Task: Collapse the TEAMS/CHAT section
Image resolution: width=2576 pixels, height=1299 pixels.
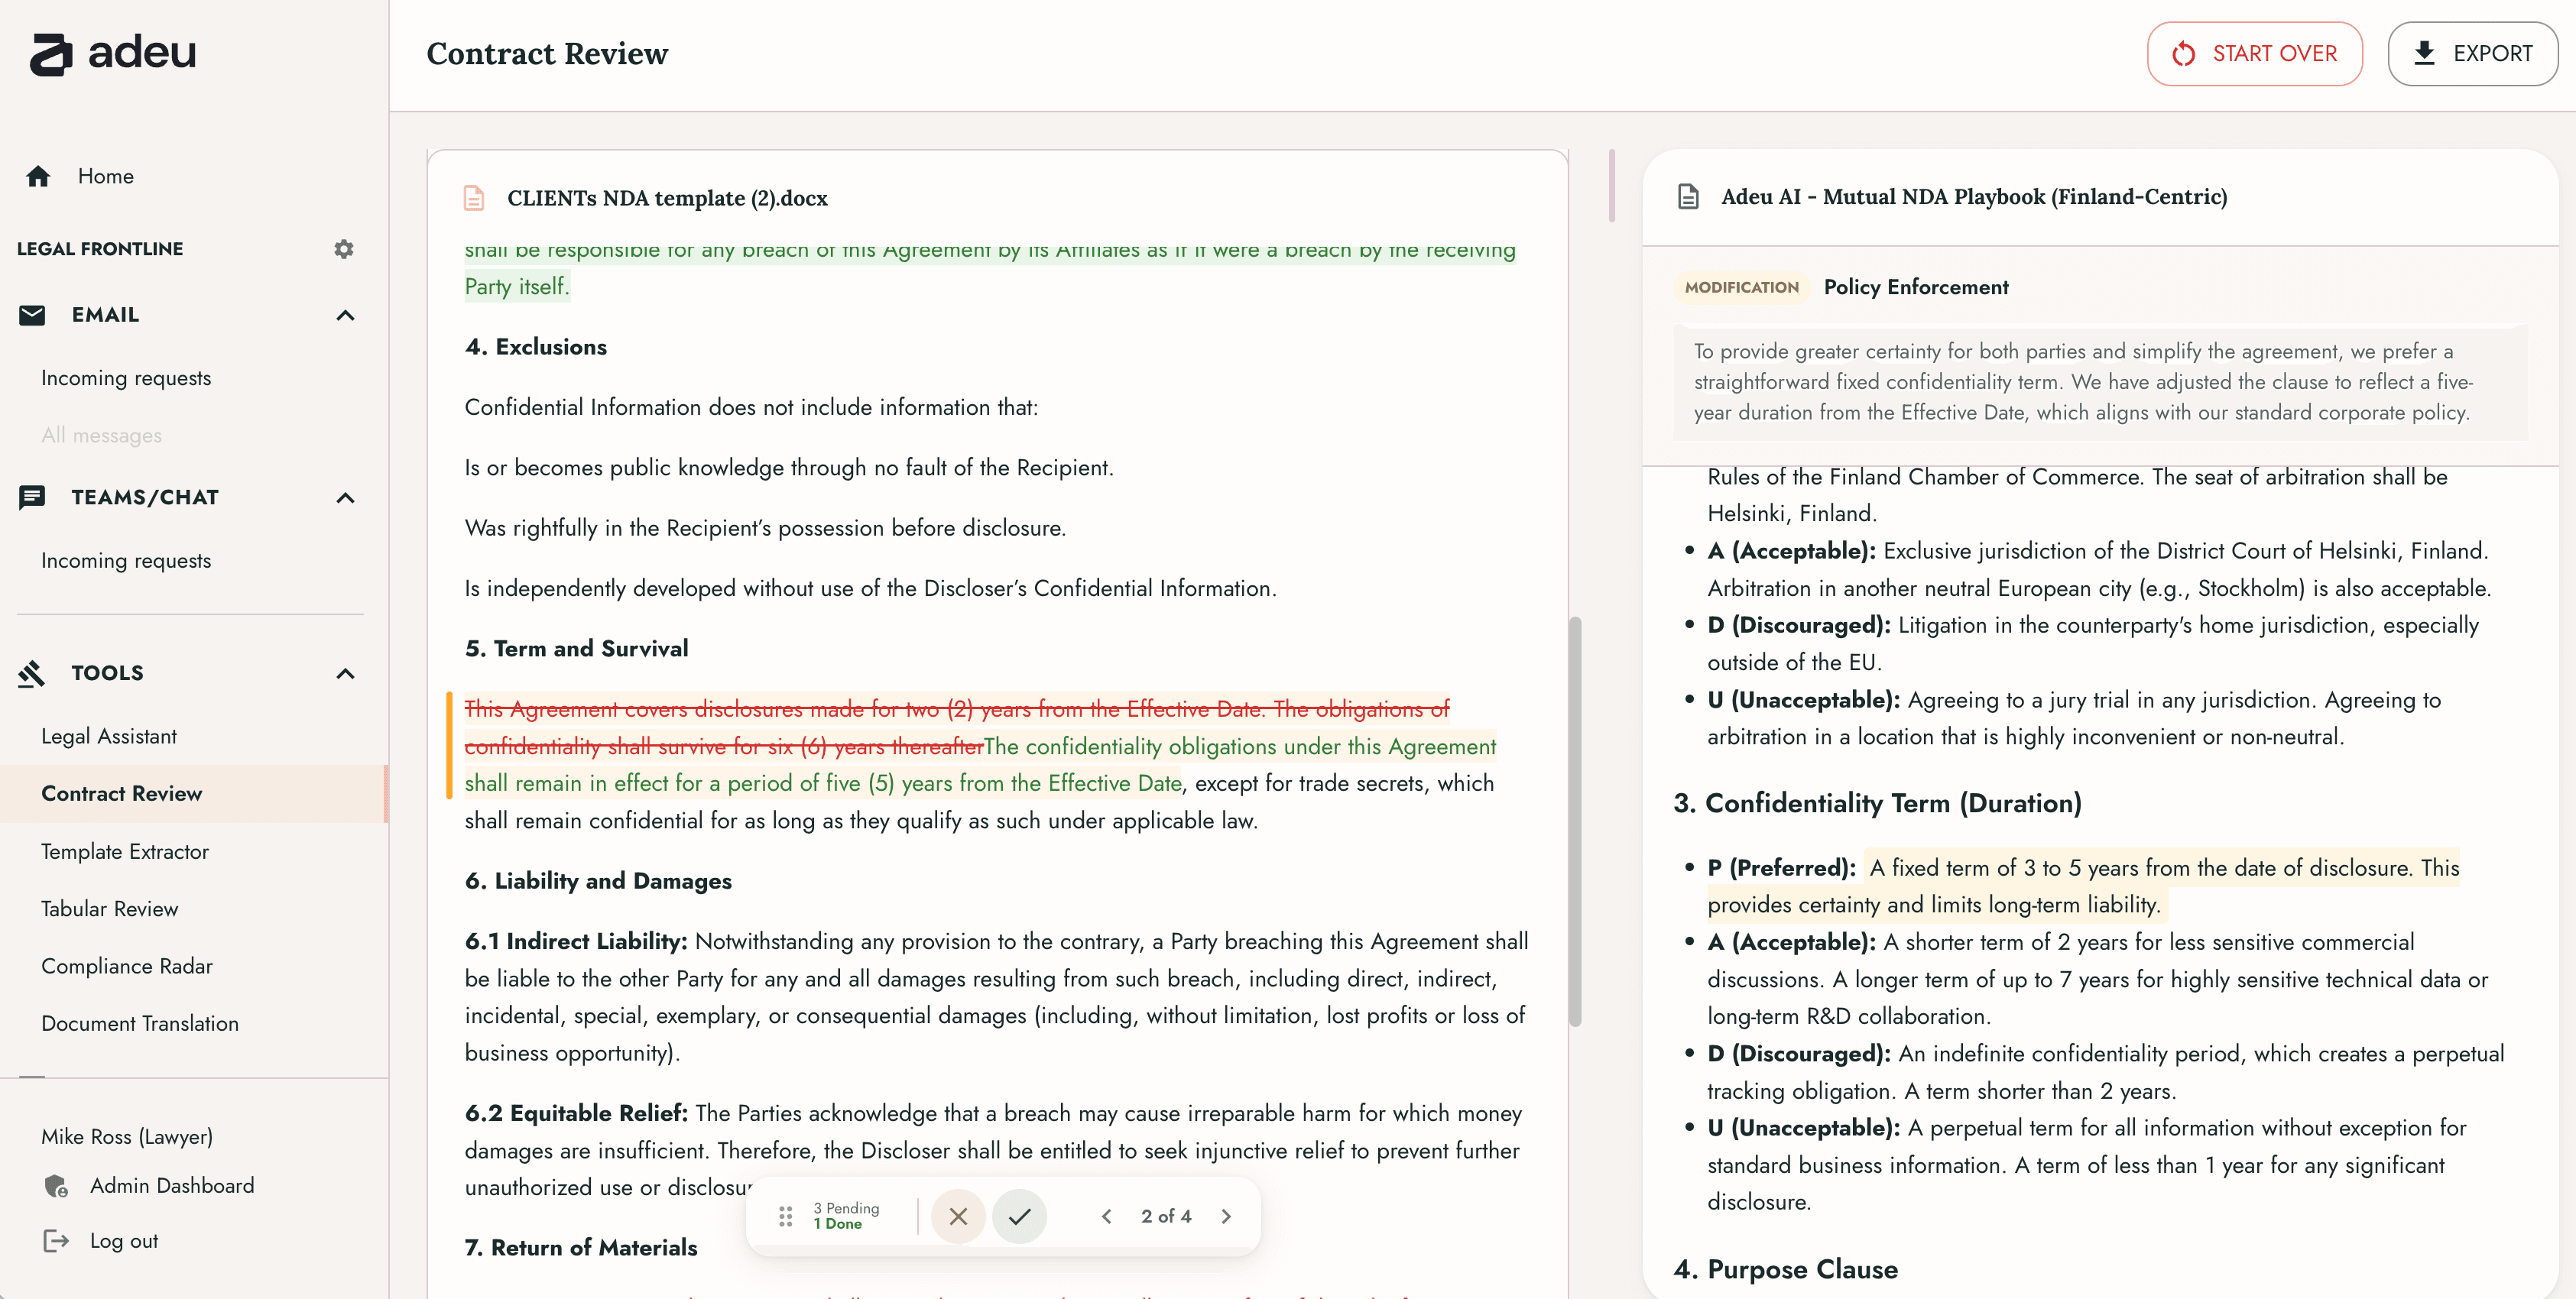Action: (346, 497)
